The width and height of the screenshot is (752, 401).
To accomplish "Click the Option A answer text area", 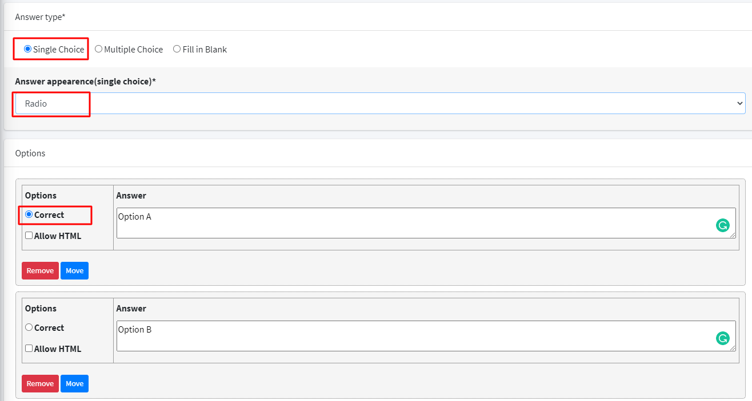I will coord(426,223).
